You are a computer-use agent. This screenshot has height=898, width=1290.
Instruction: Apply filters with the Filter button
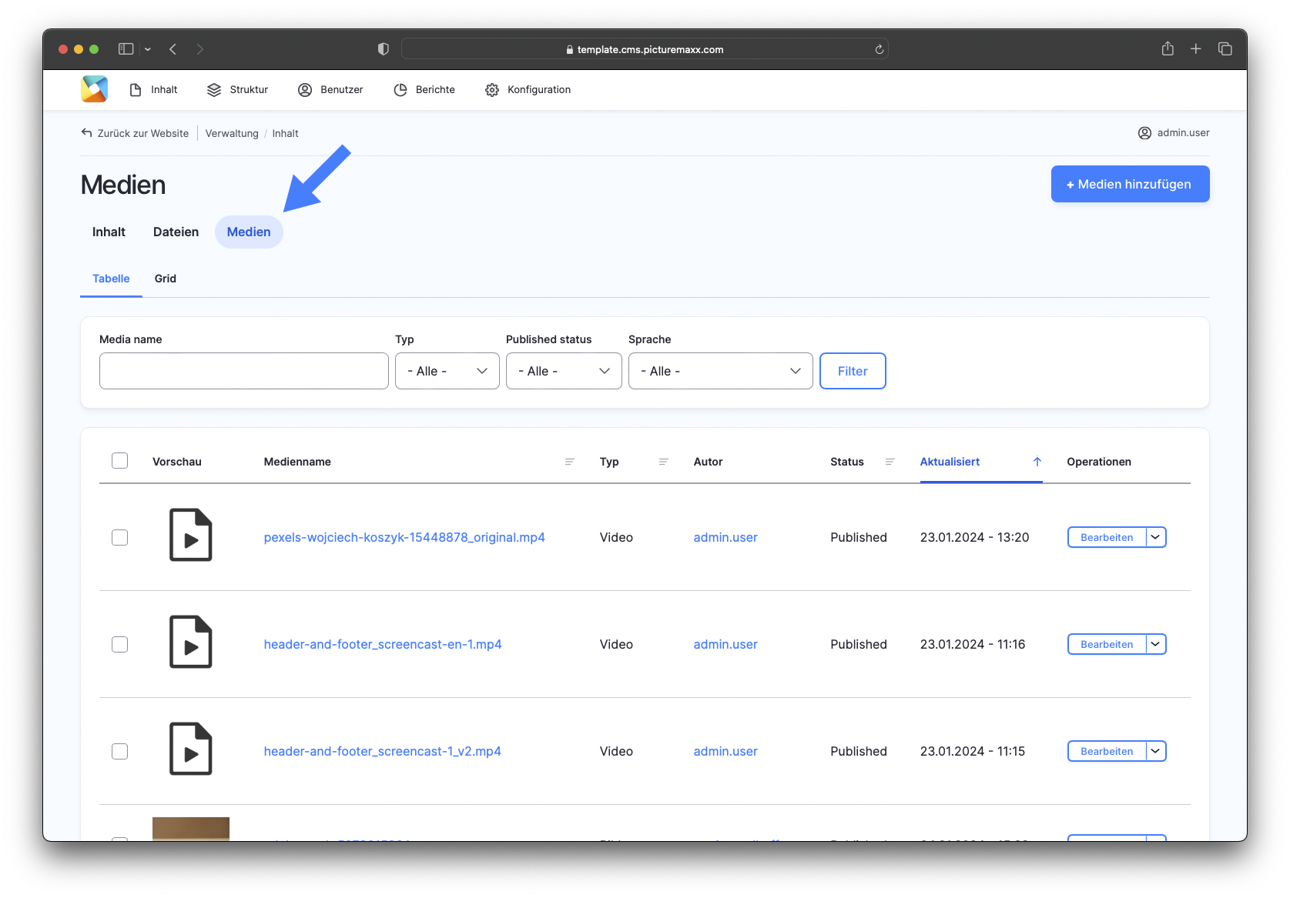pos(853,371)
